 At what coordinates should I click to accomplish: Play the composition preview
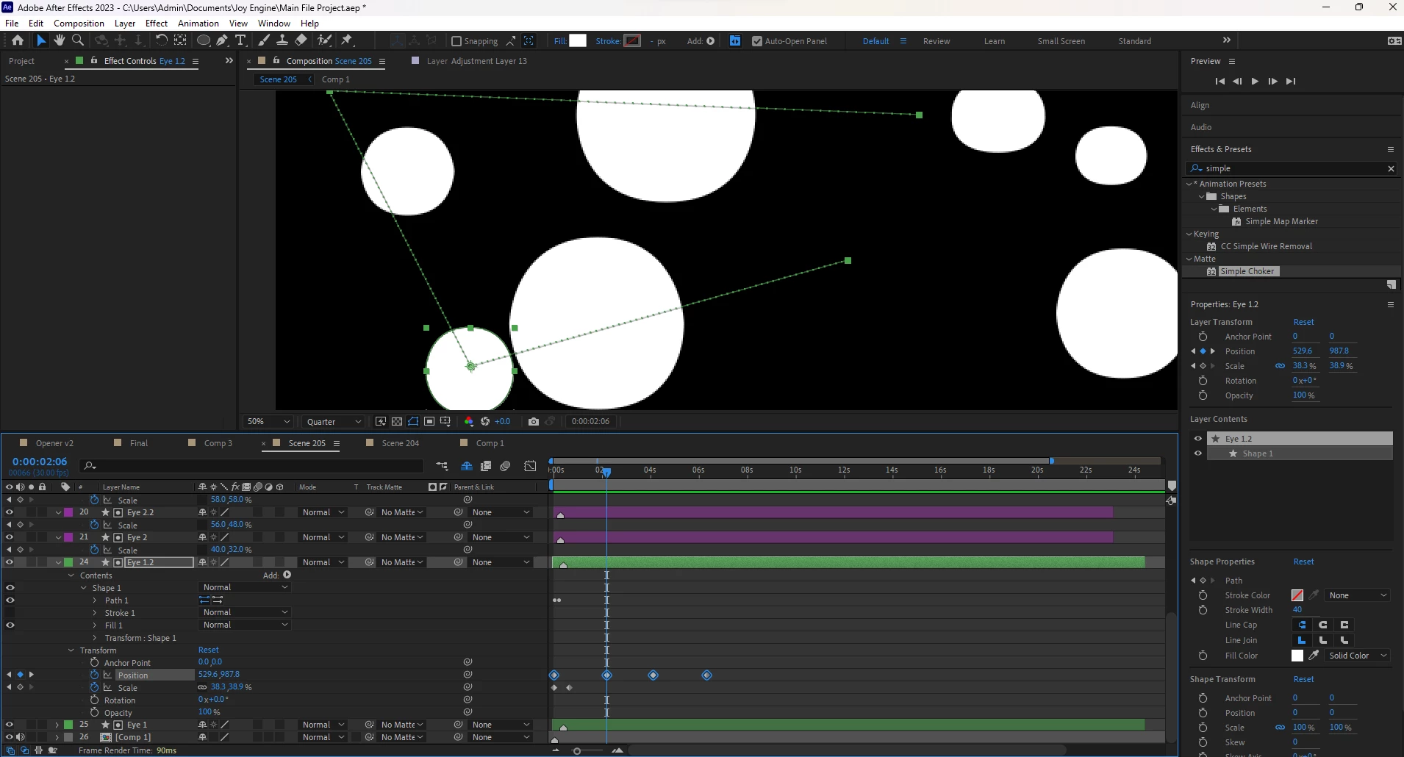1255,81
